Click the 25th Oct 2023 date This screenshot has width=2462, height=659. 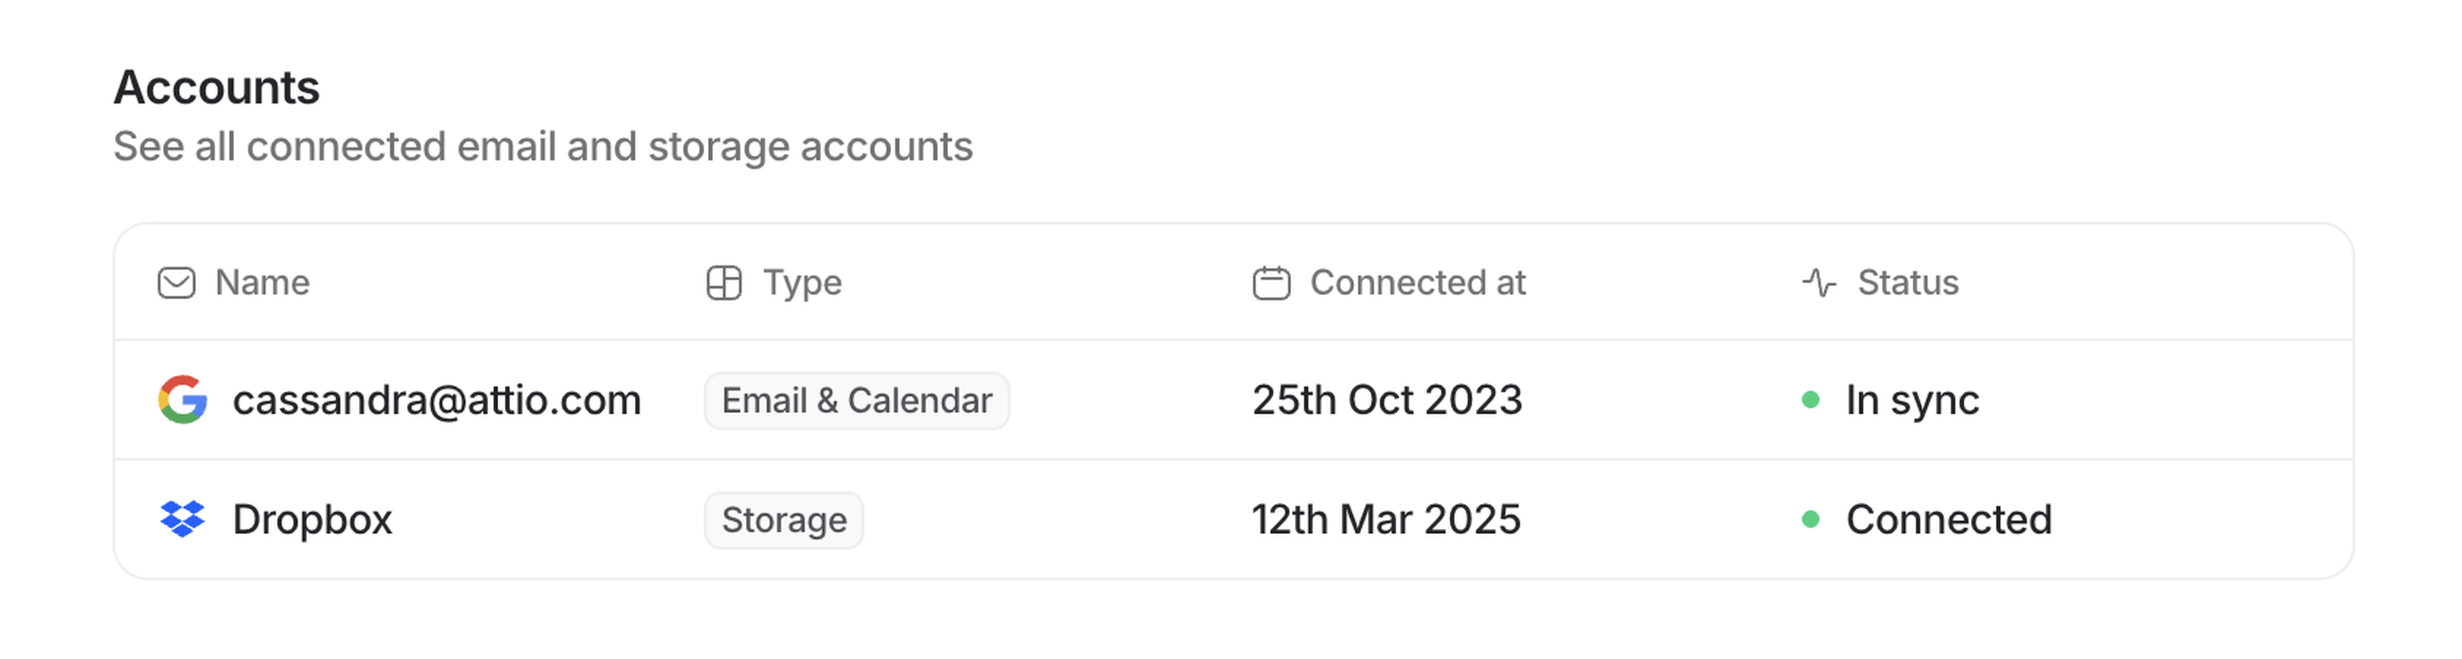point(1387,400)
